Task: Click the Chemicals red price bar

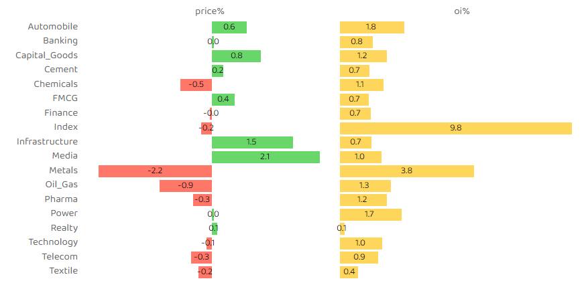Action: [196, 85]
